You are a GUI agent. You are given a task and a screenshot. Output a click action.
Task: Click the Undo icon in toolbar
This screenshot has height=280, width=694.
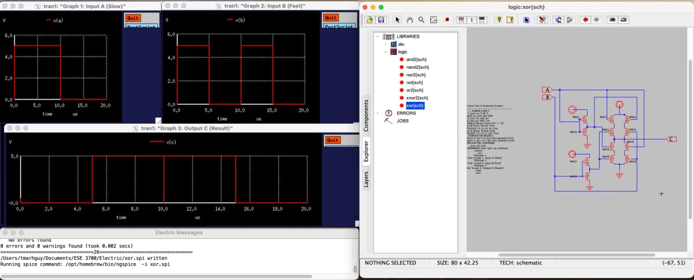[559, 20]
